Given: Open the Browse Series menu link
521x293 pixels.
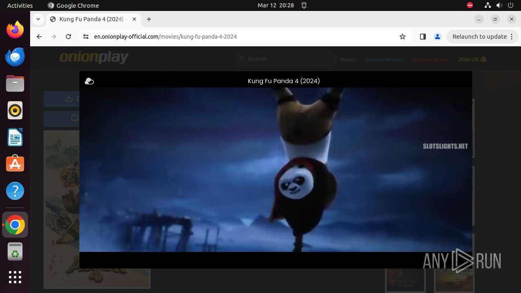Looking at the screenshot, I should pyautogui.click(x=430, y=59).
